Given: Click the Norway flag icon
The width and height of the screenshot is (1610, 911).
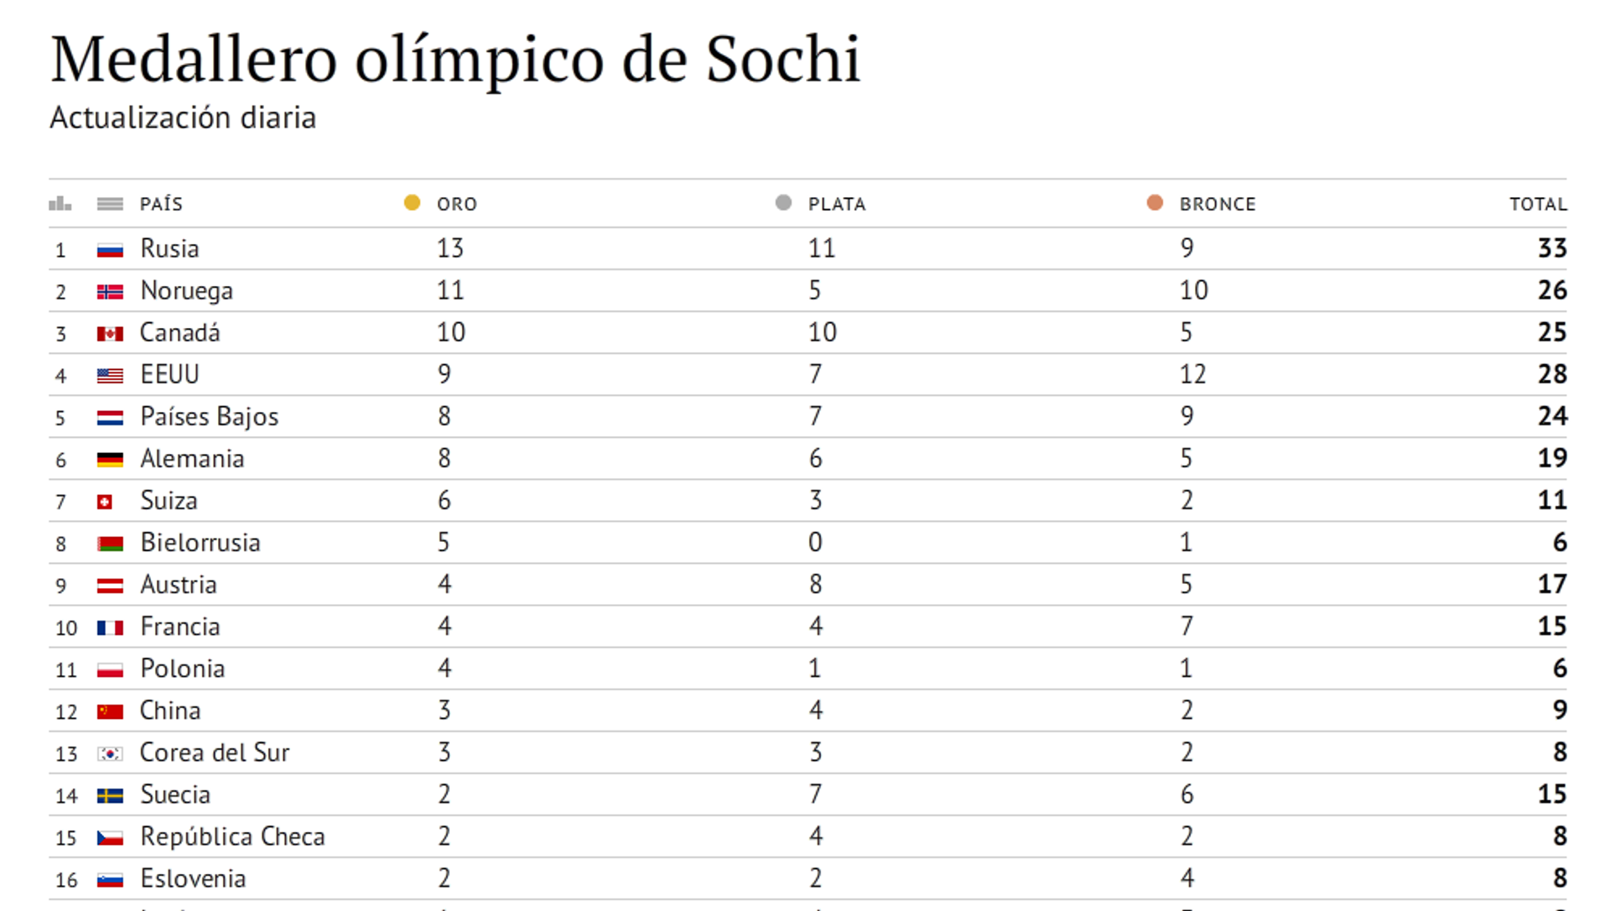Looking at the screenshot, I should [110, 292].
